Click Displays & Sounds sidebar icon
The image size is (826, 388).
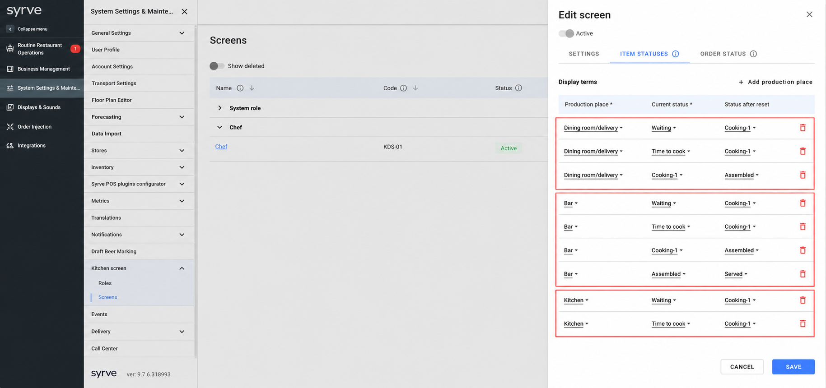click(x=10, y=107)
